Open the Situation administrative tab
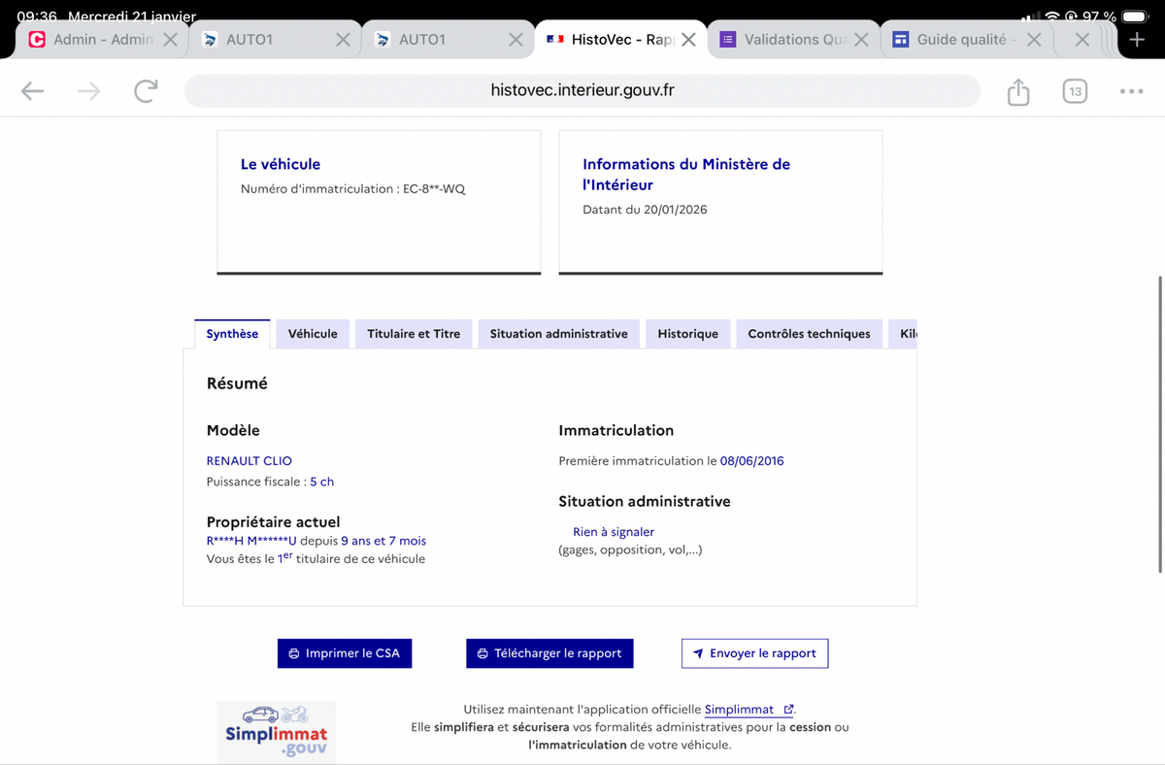1165x765 pixels. (x=558, y=333)
